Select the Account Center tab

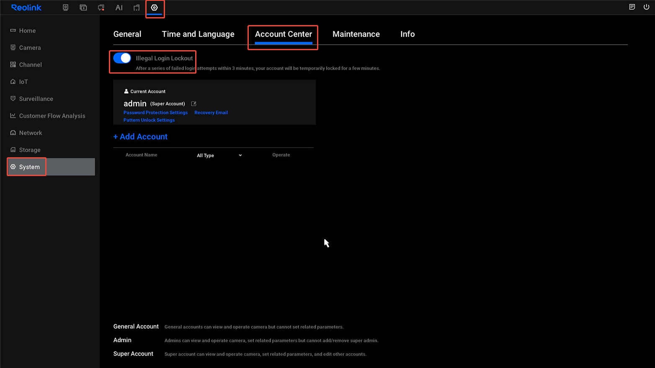point(284,34)
